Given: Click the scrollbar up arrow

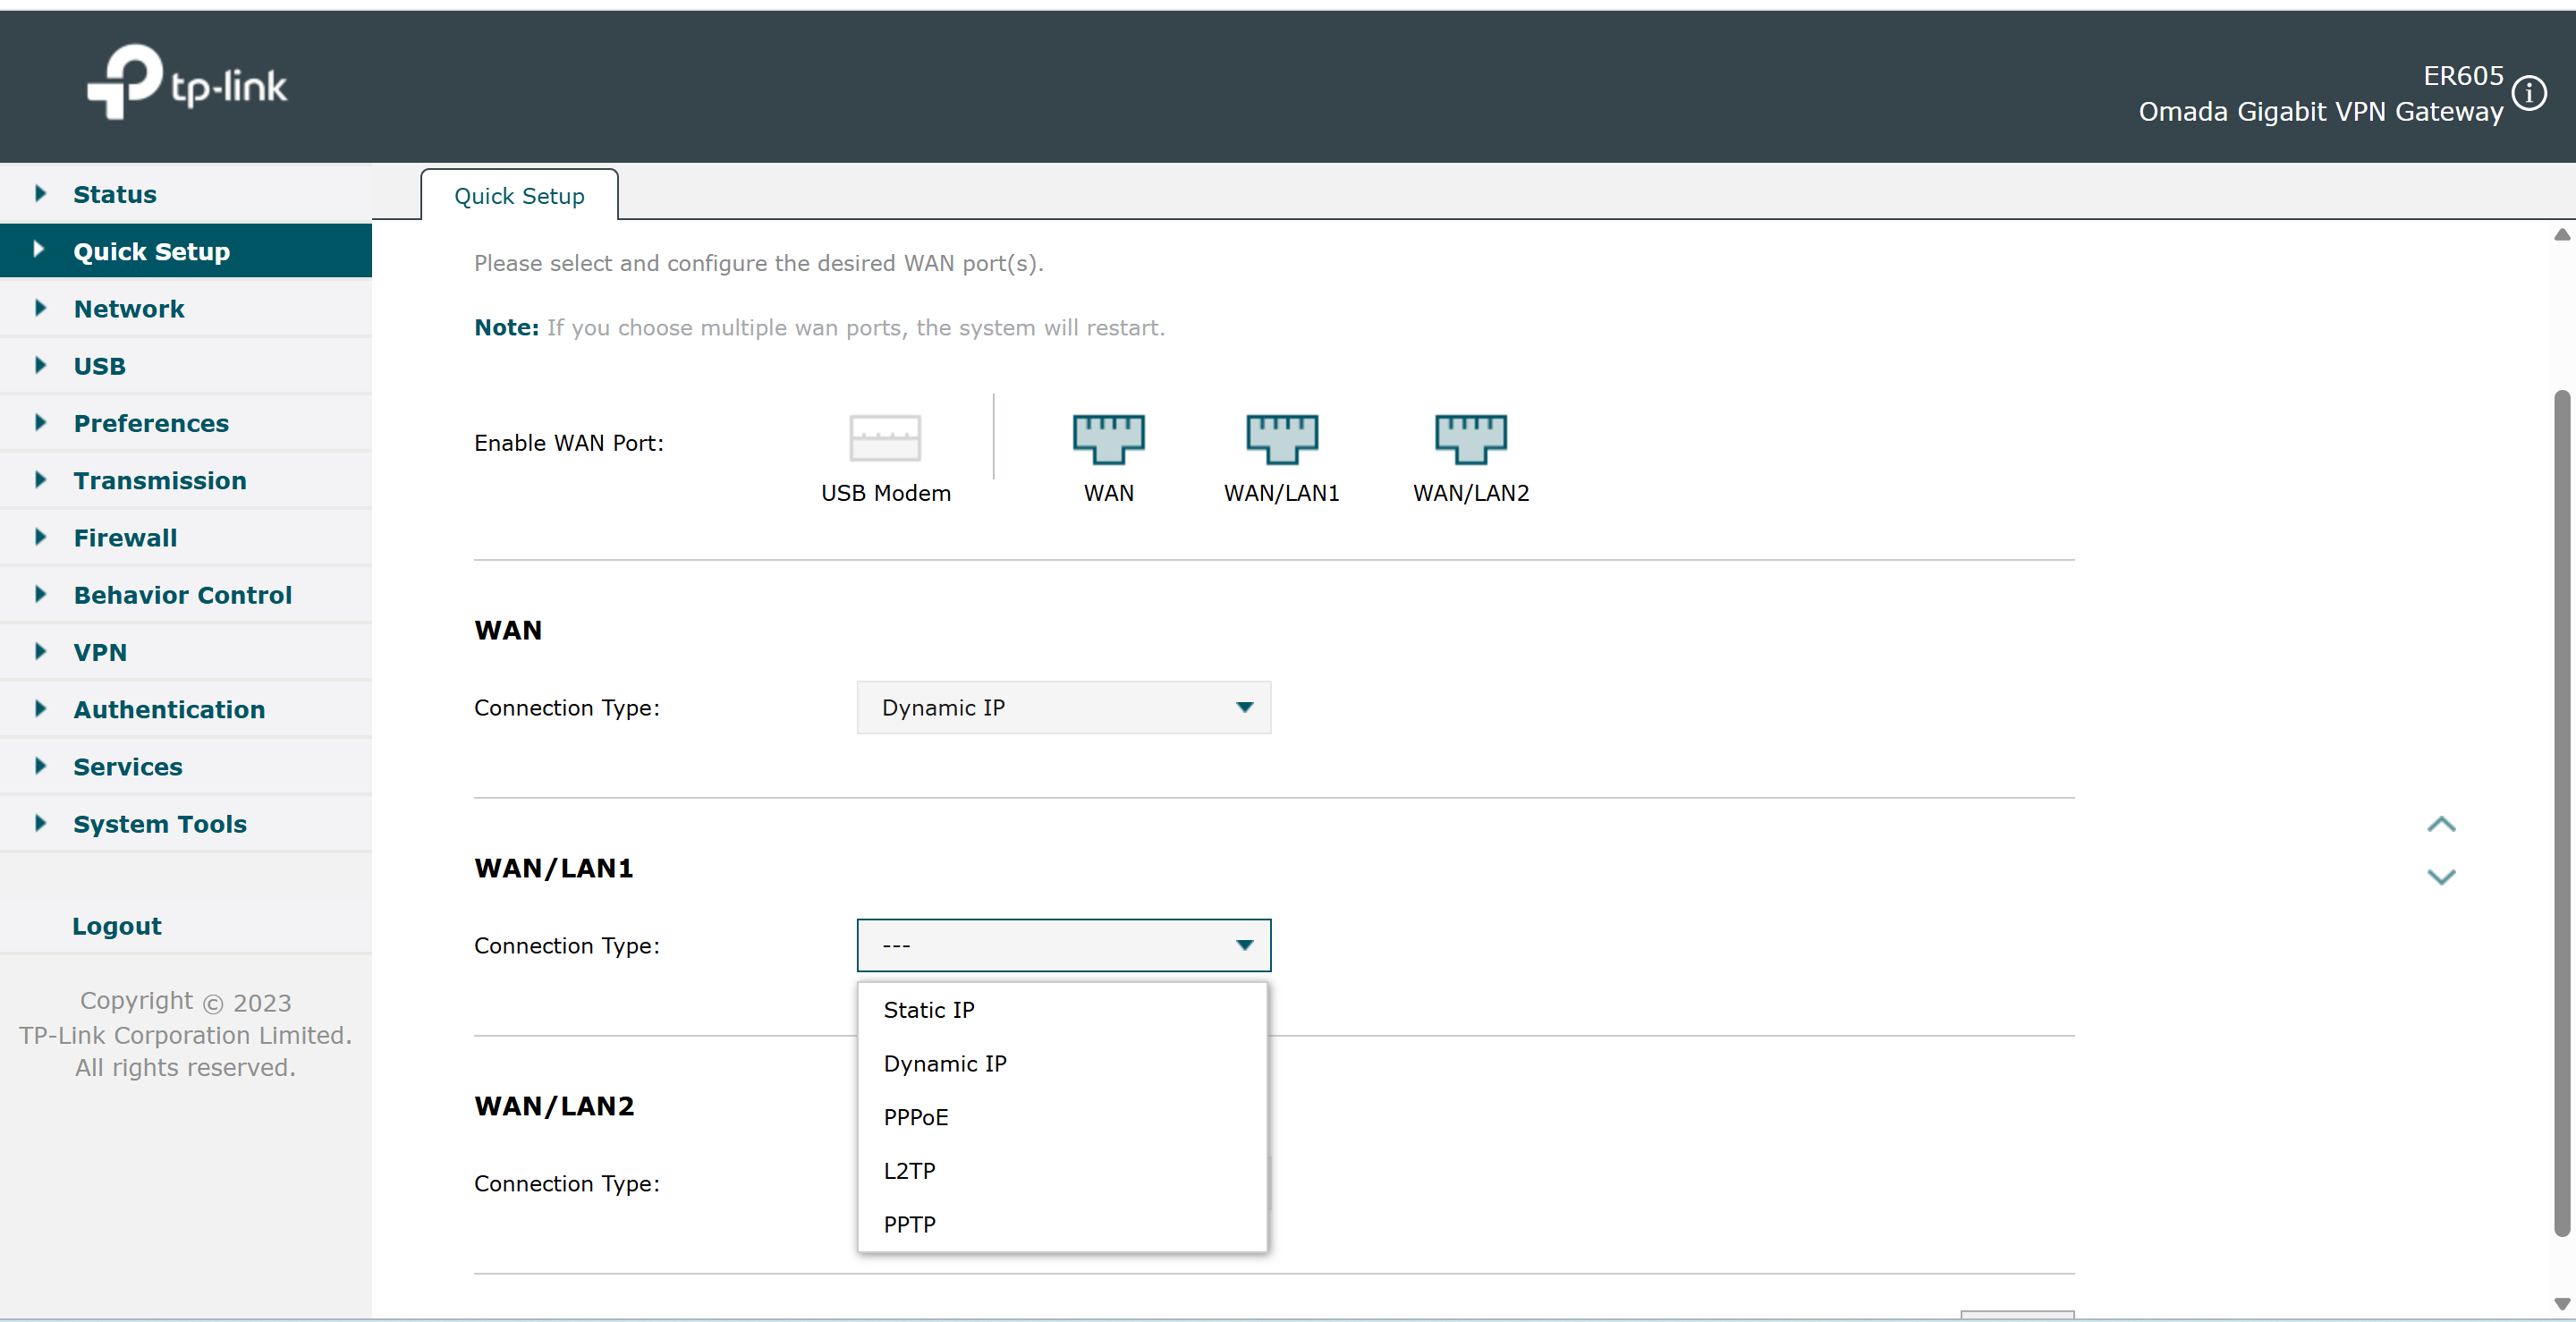Looking at the screenshot, I should point(2561,235).
